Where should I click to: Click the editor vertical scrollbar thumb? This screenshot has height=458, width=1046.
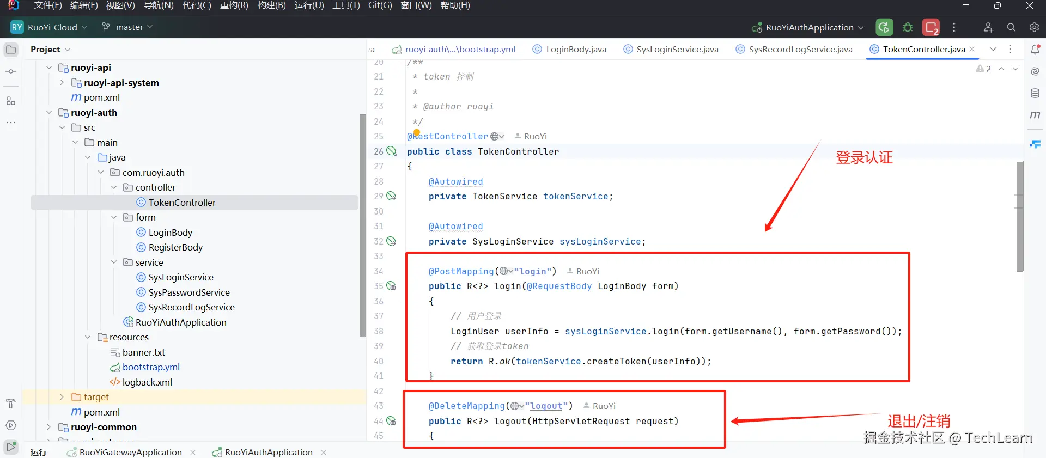(1020, 216)
